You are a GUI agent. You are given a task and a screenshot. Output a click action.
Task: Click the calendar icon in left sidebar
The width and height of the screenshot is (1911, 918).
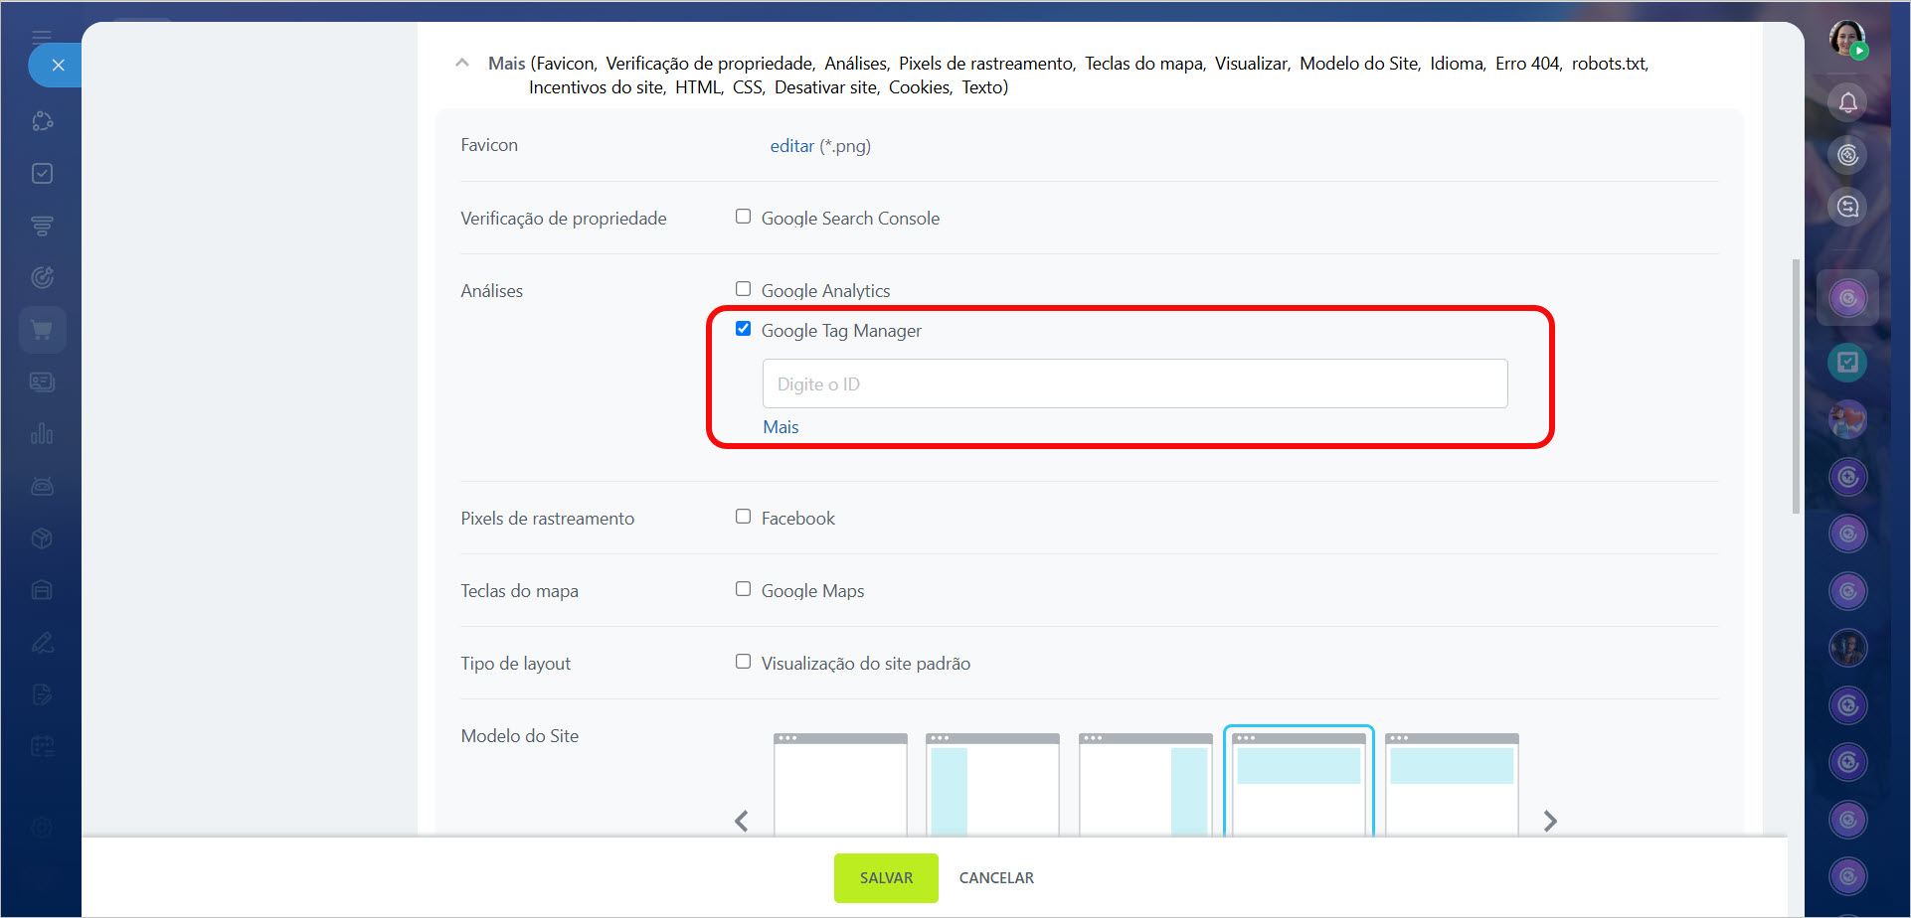42,746
